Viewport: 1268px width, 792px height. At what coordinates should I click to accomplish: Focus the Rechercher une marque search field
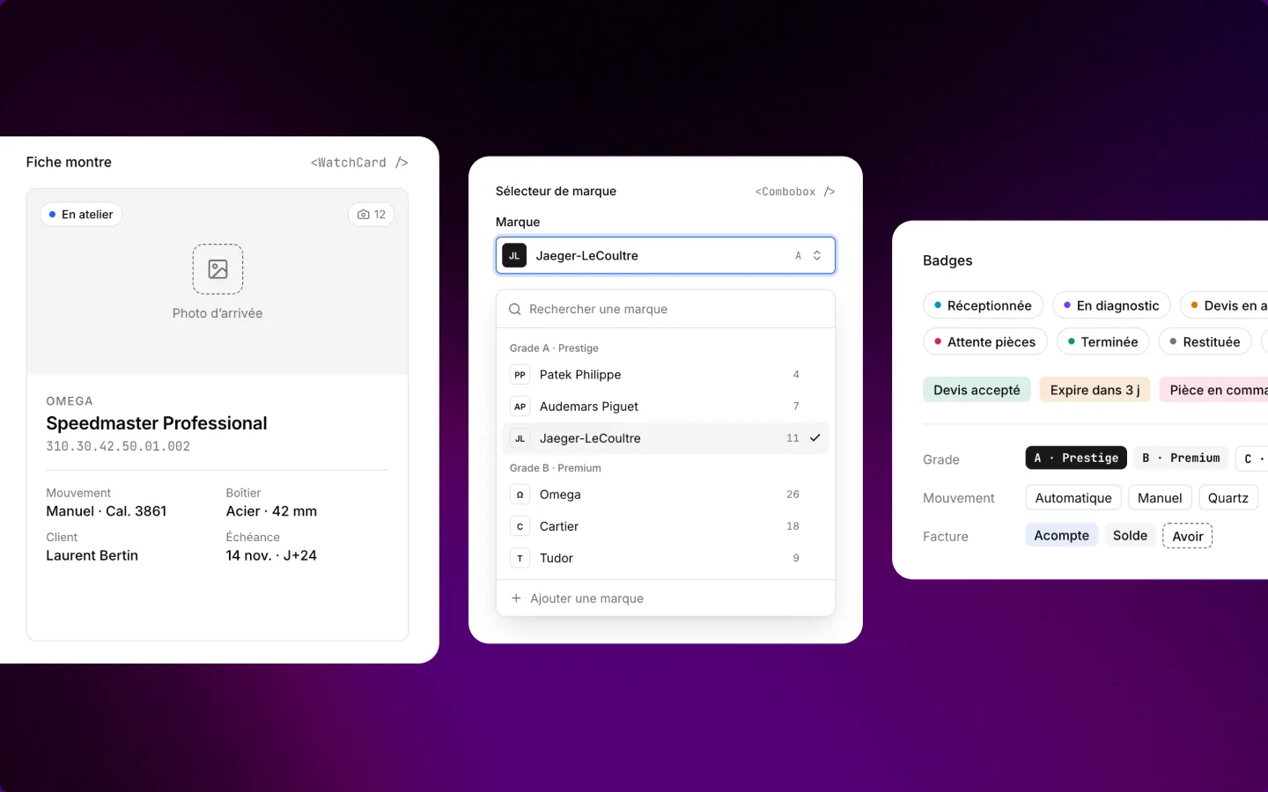coord(666,309)
